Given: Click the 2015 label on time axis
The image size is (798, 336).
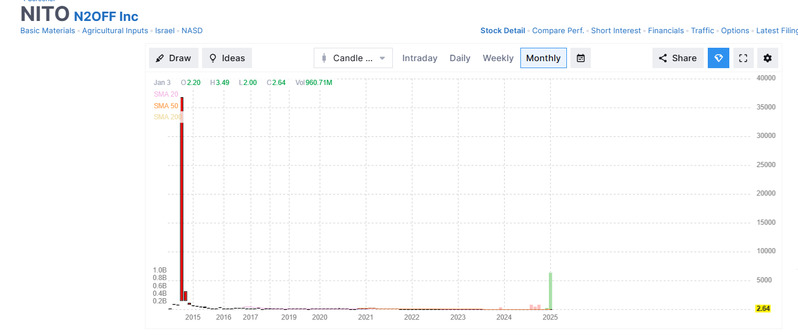Looking at the screenshot, I should point(193,317).
